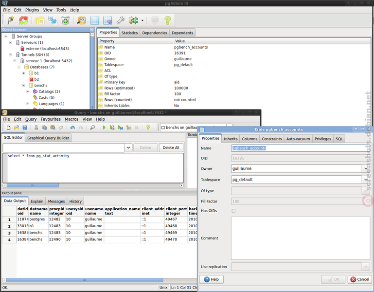
Task: Open the Privileges tab in table dialog
Action: point(323,139)
